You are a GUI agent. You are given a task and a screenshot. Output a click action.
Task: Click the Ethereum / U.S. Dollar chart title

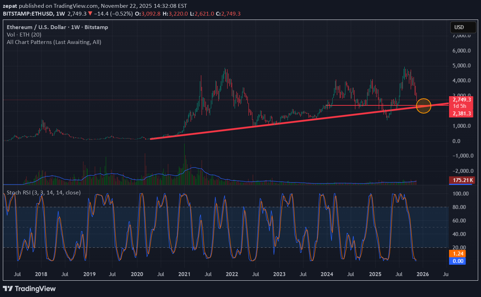tap(57, 27)
